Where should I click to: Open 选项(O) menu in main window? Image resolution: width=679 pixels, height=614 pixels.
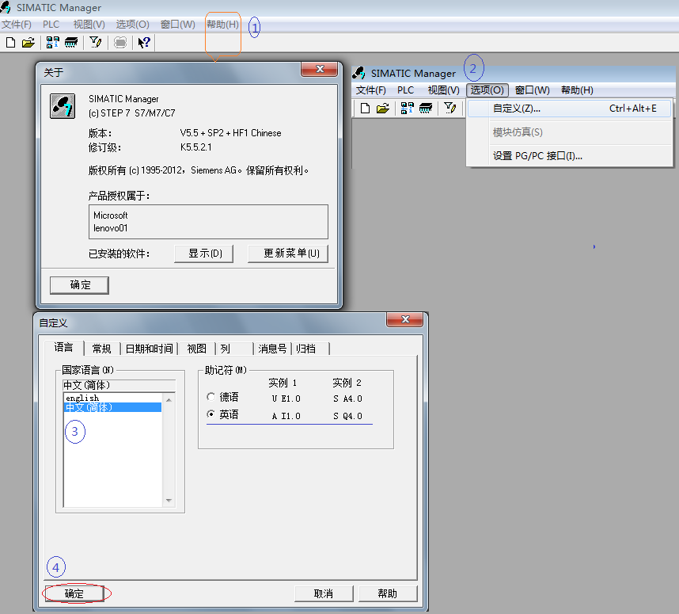click(x=132, y=25)
